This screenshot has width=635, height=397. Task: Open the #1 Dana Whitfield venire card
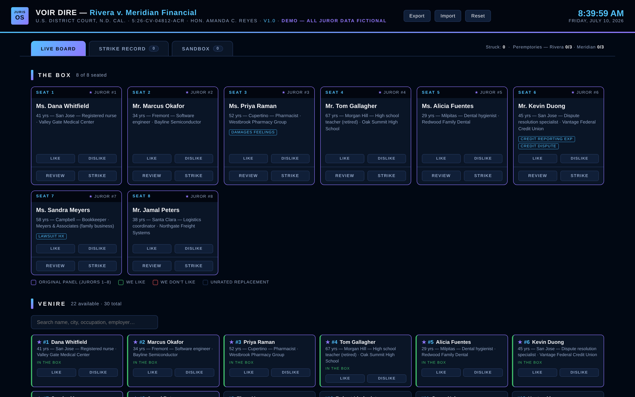tap(77, 361)
